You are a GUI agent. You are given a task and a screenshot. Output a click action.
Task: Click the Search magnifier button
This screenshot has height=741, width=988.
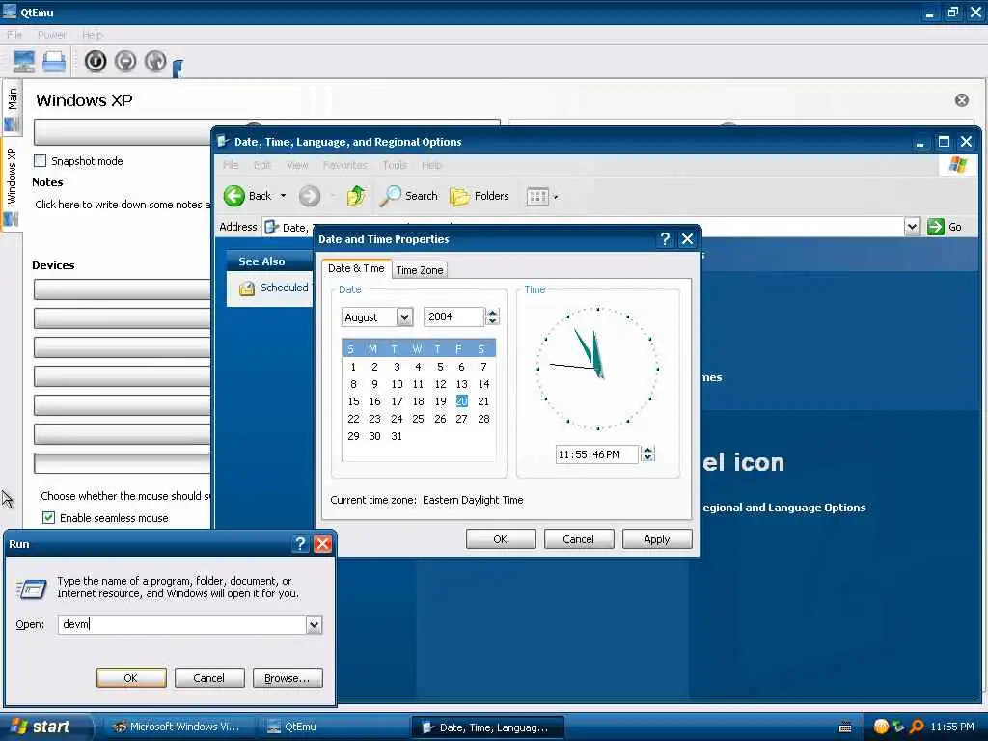click(x=409, y=196)
